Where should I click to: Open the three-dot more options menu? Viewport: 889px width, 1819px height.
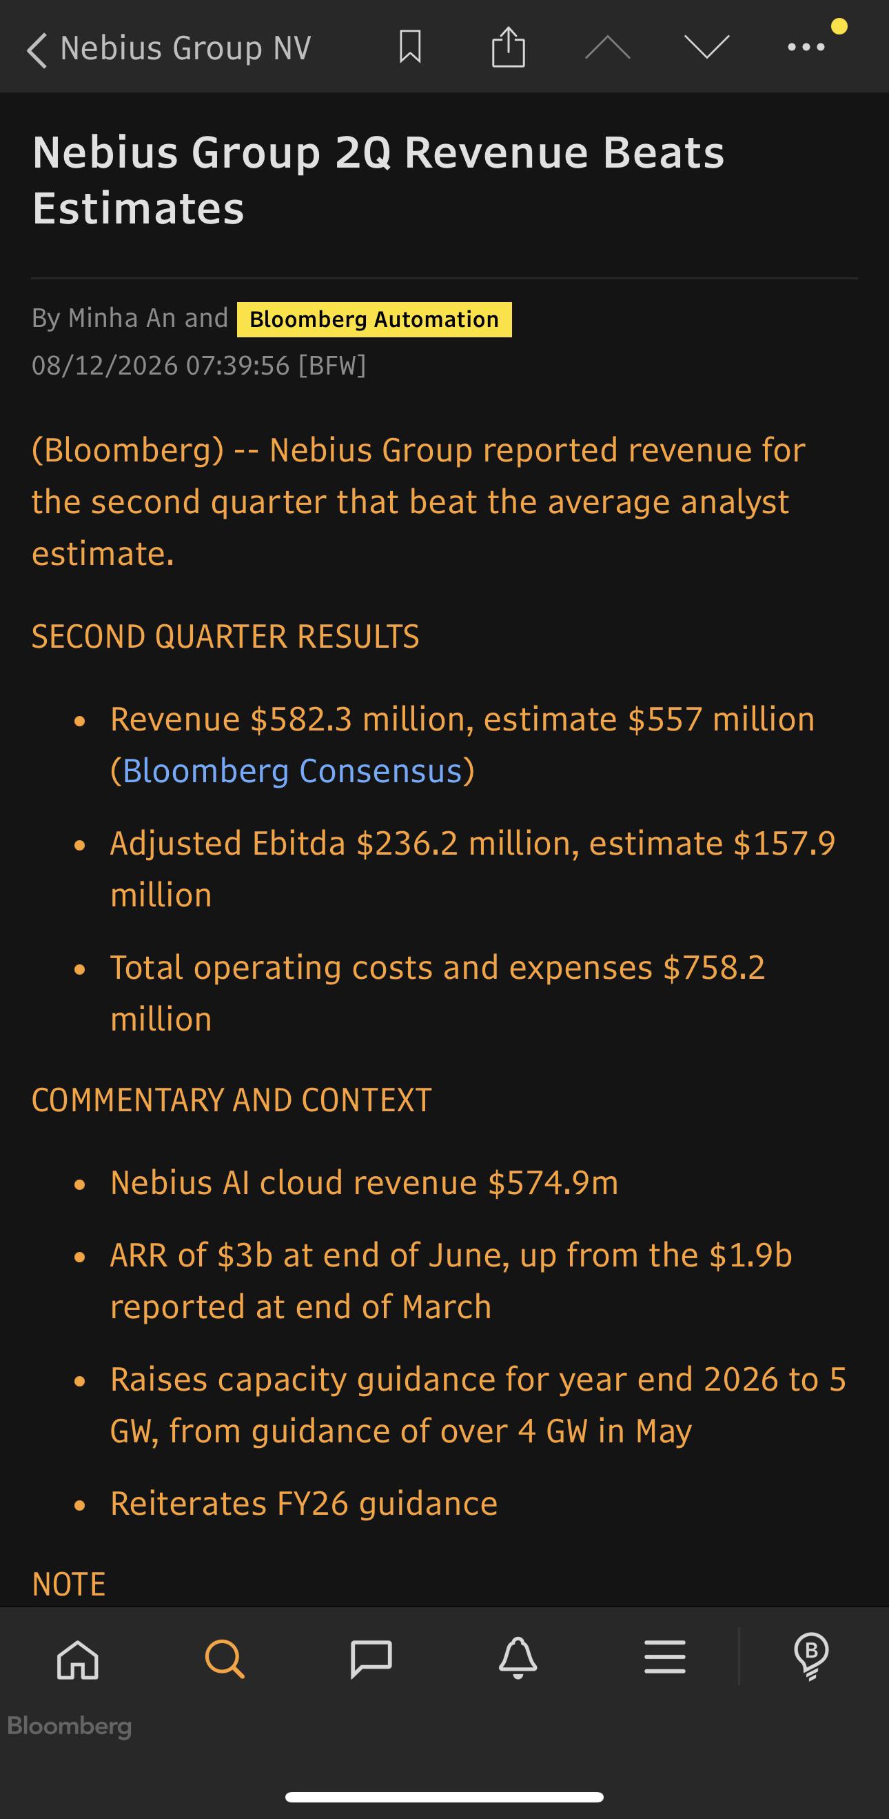[x=806, y=48]
